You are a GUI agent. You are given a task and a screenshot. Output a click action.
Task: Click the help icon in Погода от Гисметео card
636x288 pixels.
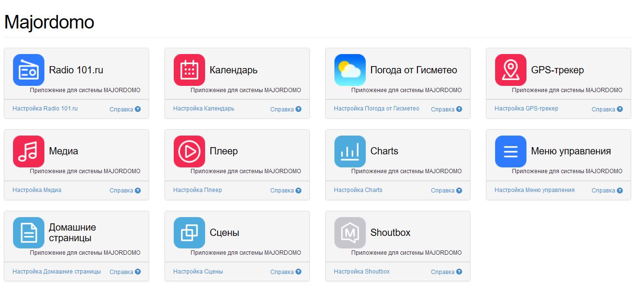tap(459, 109)
